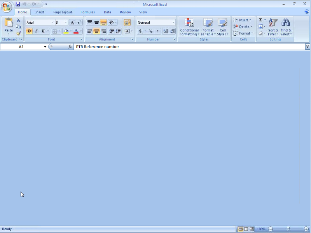Open the Format cells menu
The image size is (311, 233).
click(x=243, y=33)
